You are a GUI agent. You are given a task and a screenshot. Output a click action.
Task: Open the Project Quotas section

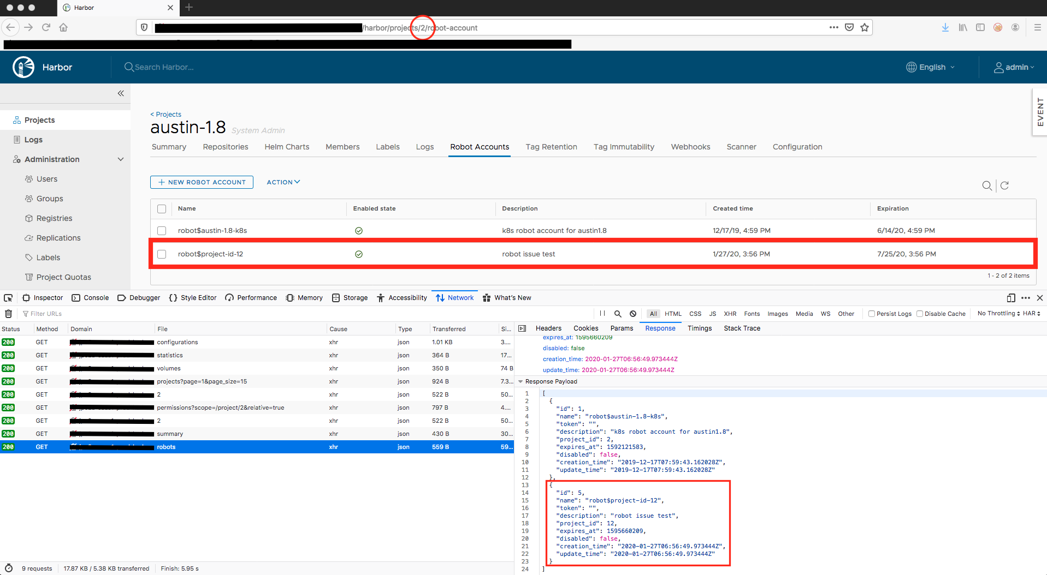[x=63, y=277]
